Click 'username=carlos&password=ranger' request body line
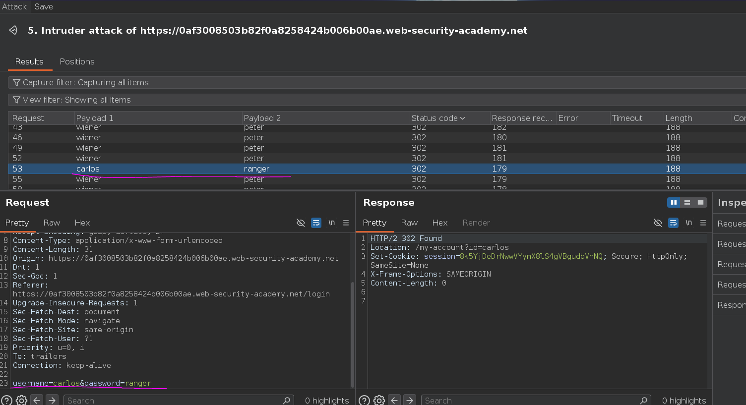Image resolution: width=746 pixels, height=405 pixels. (82, 383)
